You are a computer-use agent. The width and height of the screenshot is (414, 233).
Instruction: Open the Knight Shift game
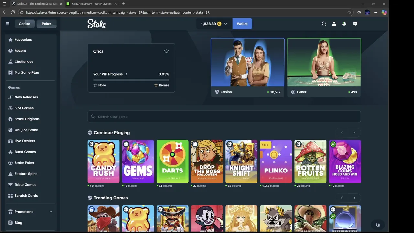click(x=241, y=161)
